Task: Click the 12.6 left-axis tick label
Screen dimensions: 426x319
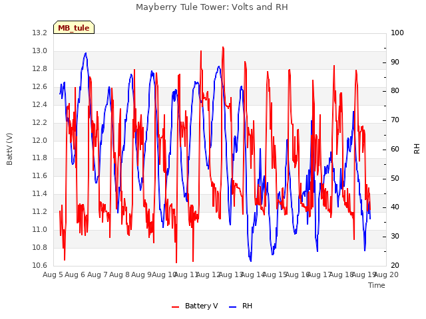Action: (x=39, y=86)
